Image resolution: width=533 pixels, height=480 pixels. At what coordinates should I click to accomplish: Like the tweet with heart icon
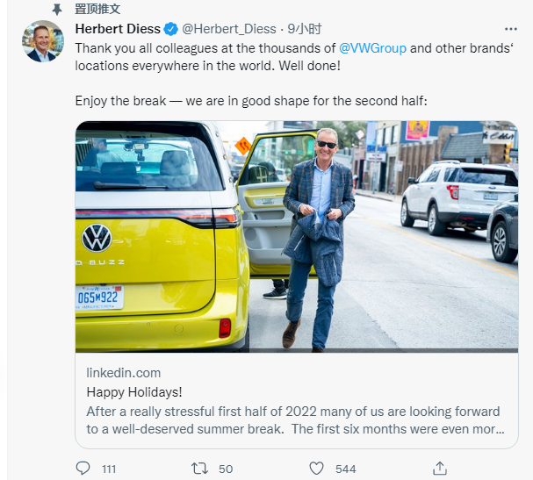pyautogui.click(x=318, y=469)
